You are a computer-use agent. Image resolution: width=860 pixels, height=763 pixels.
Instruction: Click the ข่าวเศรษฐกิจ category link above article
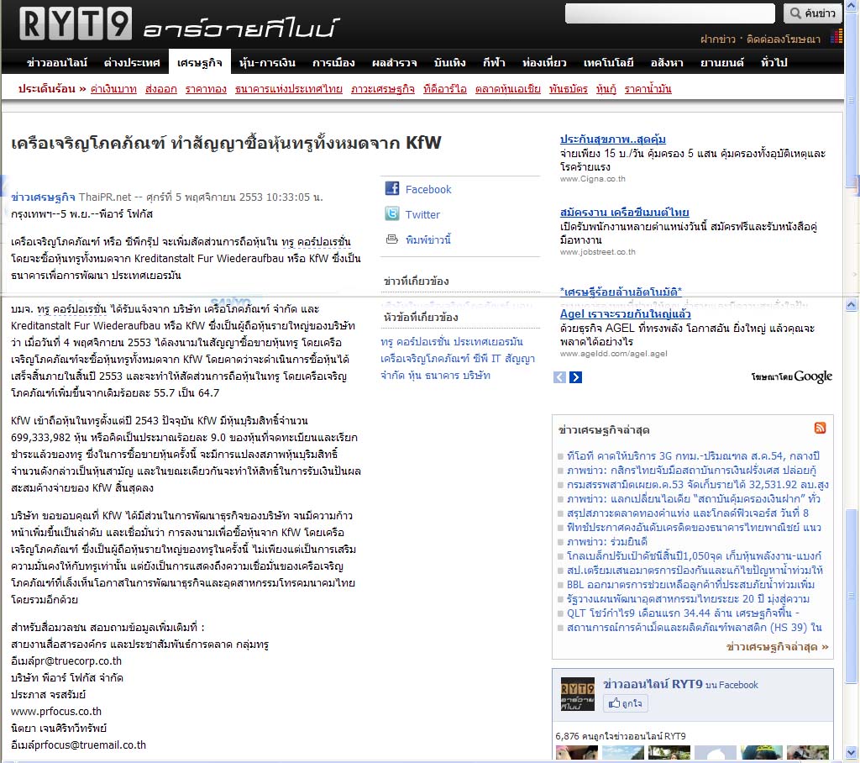pos(43,197)
